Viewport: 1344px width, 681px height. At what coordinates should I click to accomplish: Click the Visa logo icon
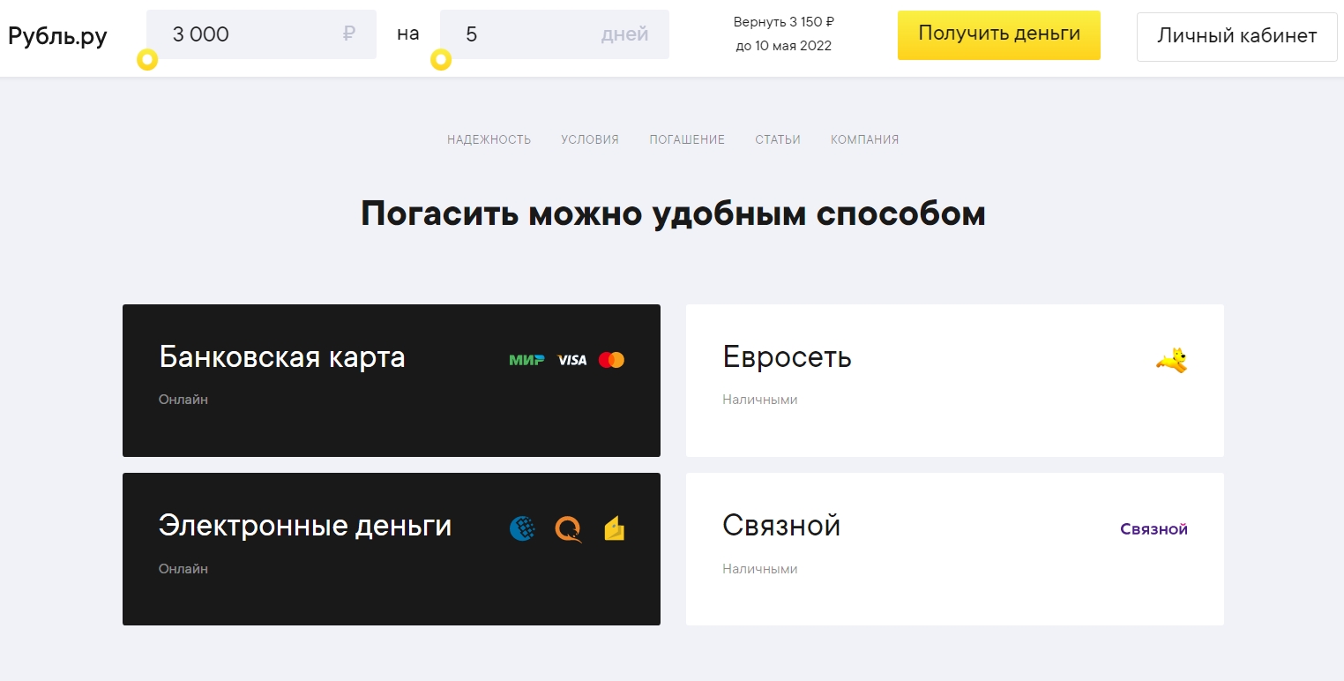[571, 360]
